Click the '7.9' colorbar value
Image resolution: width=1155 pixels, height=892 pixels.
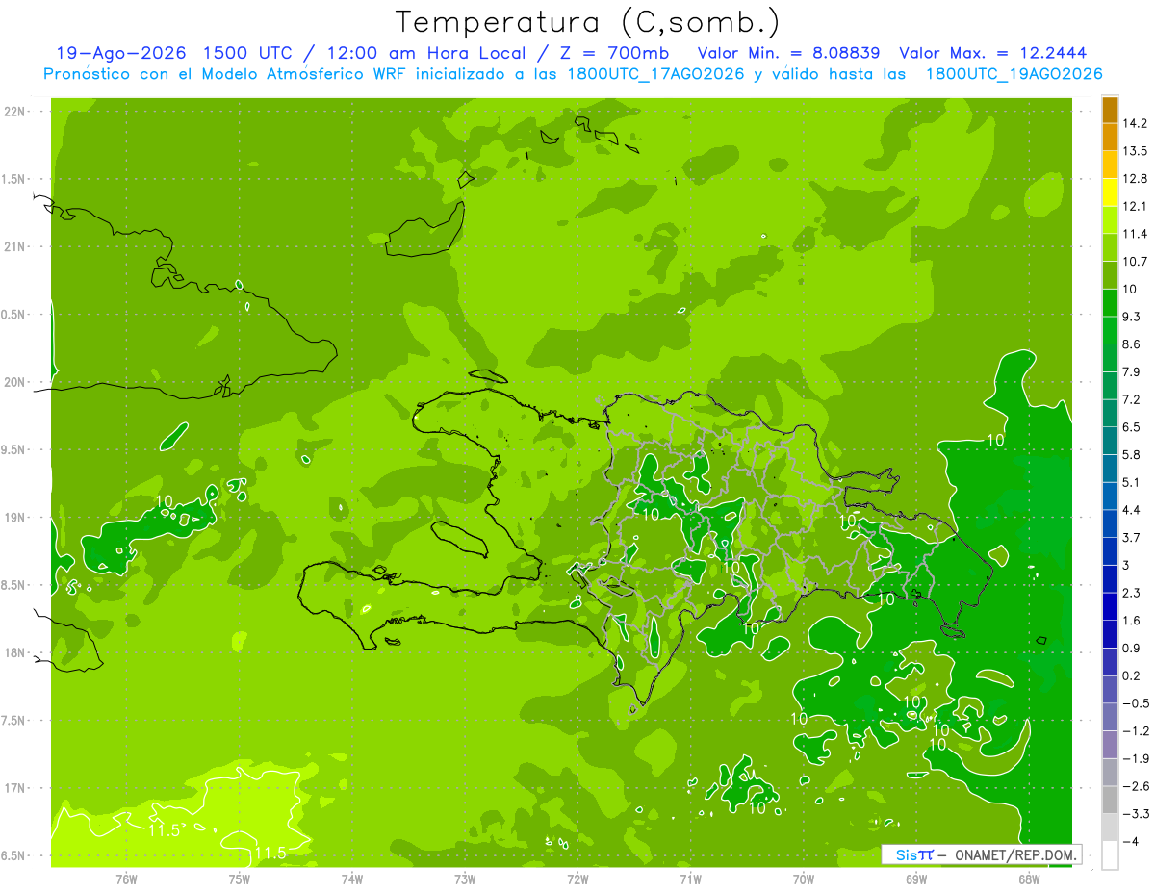coord(1132,371)
